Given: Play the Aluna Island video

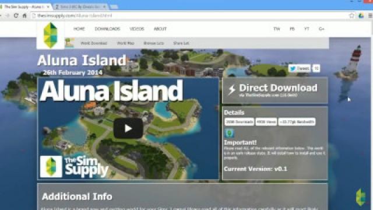Looking at the screenshot, I should point(128,128).
